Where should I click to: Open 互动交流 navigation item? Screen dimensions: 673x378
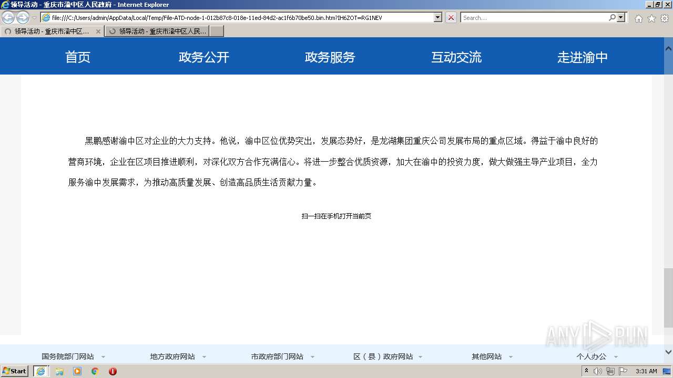click(x=456, y=57)
